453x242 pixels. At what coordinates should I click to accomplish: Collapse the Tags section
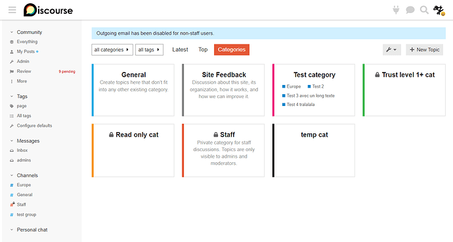[12, 96]
